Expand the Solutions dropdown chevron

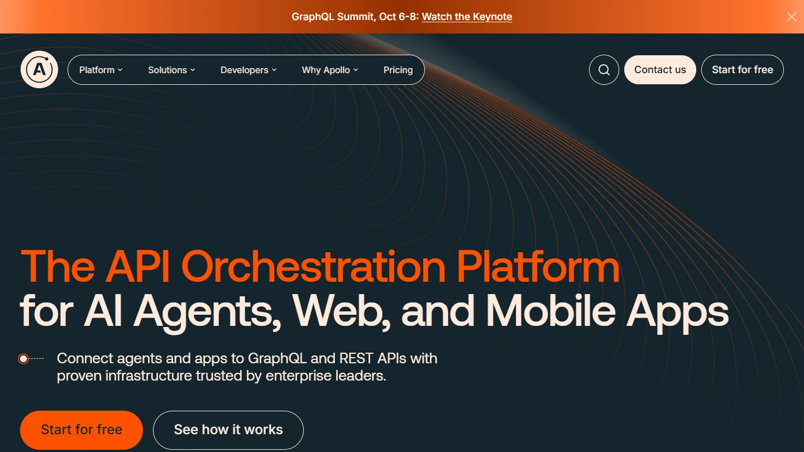click(x=193, y=70)
